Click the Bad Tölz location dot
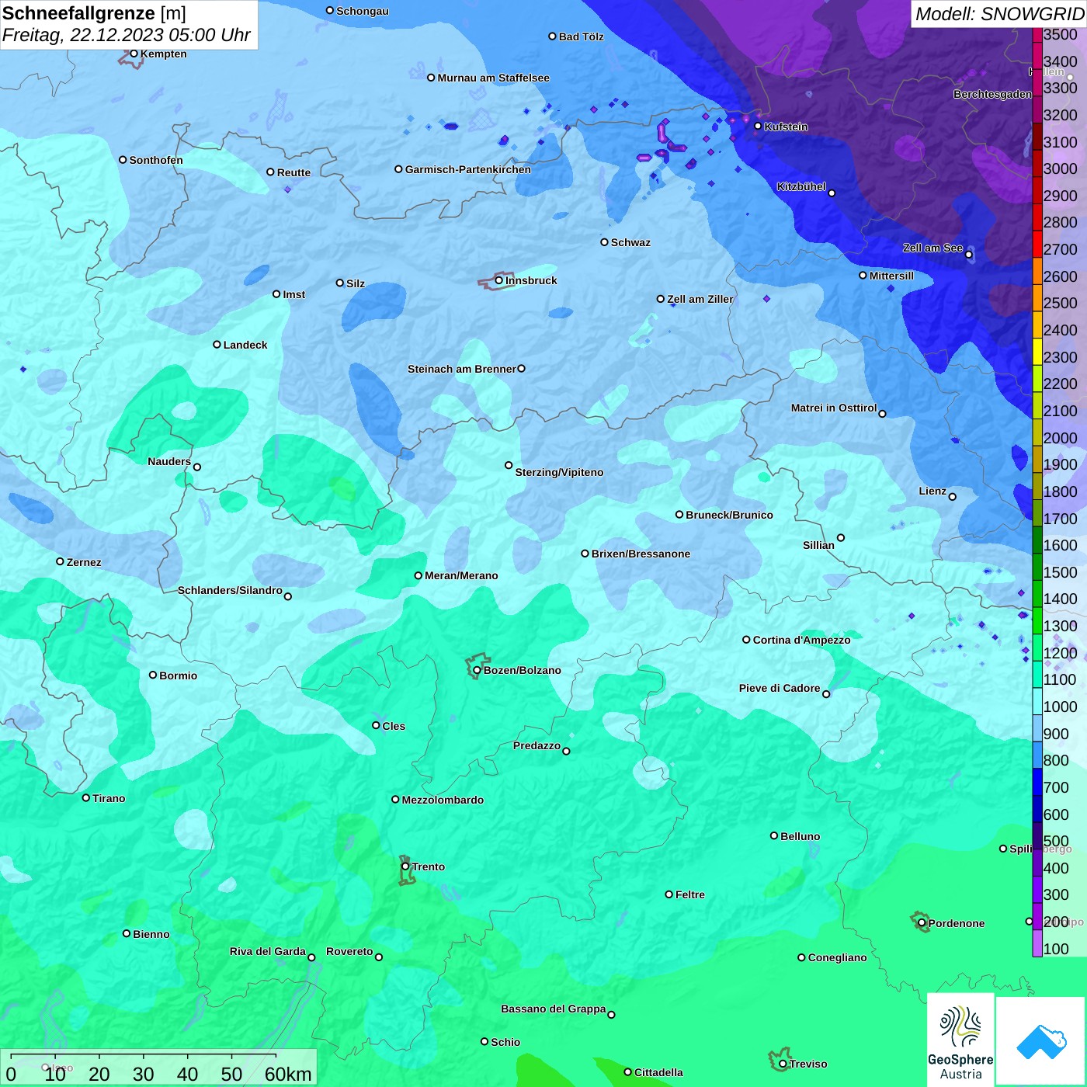 click(552, 36)
